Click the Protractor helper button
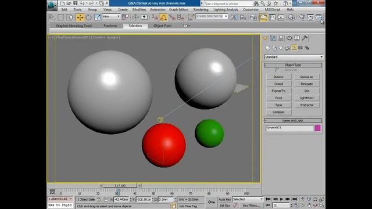The height and width of the screenshot is (209, 372). click(307, 105)
